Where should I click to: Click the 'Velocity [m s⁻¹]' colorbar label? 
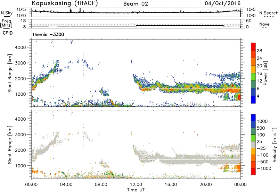coord(275,145)
